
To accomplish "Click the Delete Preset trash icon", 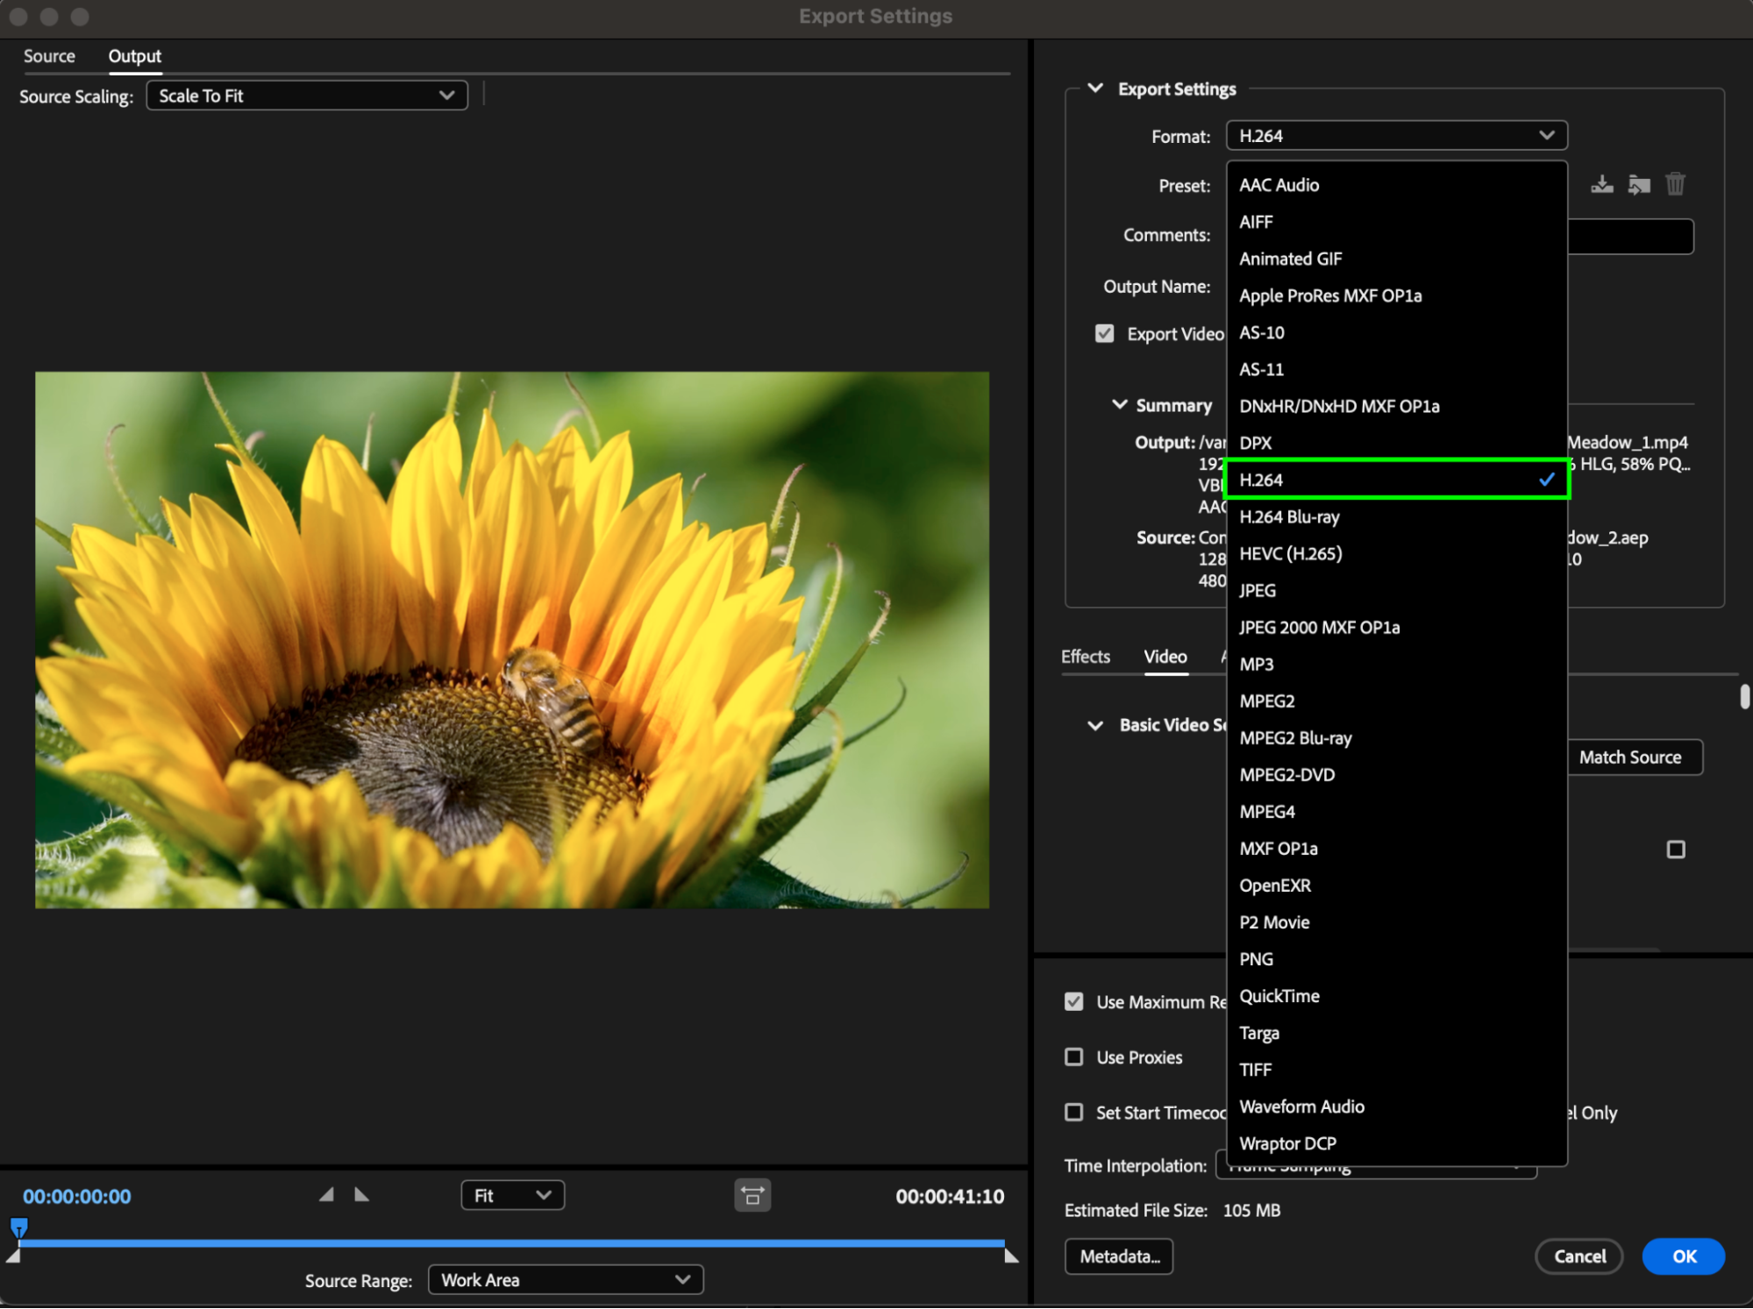I will pyautogui.click(x=1675, y=184).
